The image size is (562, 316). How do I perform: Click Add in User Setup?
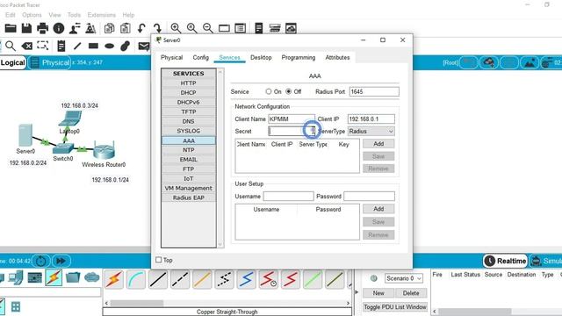pos(378,209)
